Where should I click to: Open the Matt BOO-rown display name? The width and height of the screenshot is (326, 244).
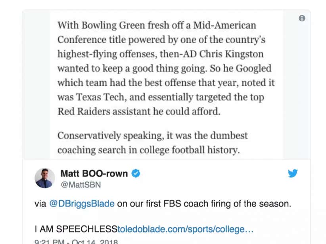[94, 173]
